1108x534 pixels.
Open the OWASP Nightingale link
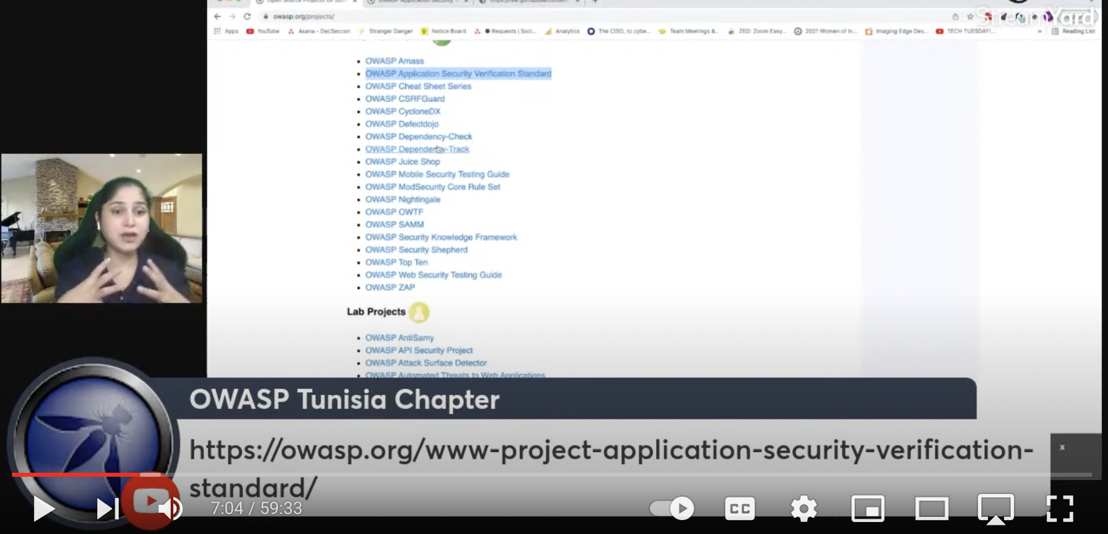403,200
